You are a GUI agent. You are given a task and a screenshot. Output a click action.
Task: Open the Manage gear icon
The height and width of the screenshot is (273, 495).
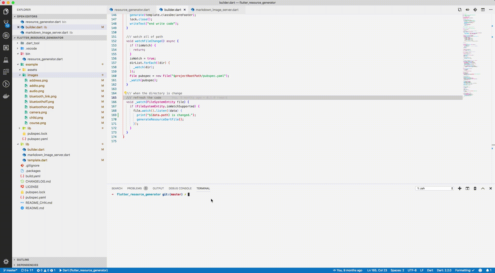[6, 261]
